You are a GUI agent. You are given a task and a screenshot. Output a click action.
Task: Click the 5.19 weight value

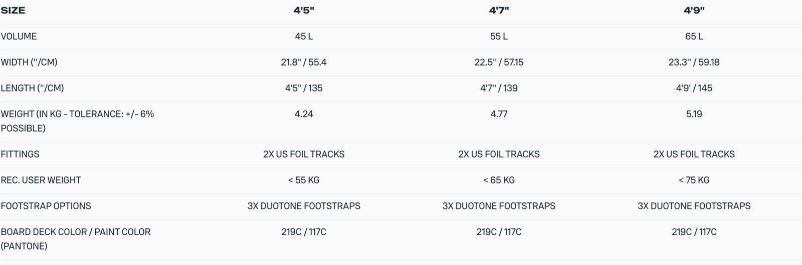click(x=694, y=114)
